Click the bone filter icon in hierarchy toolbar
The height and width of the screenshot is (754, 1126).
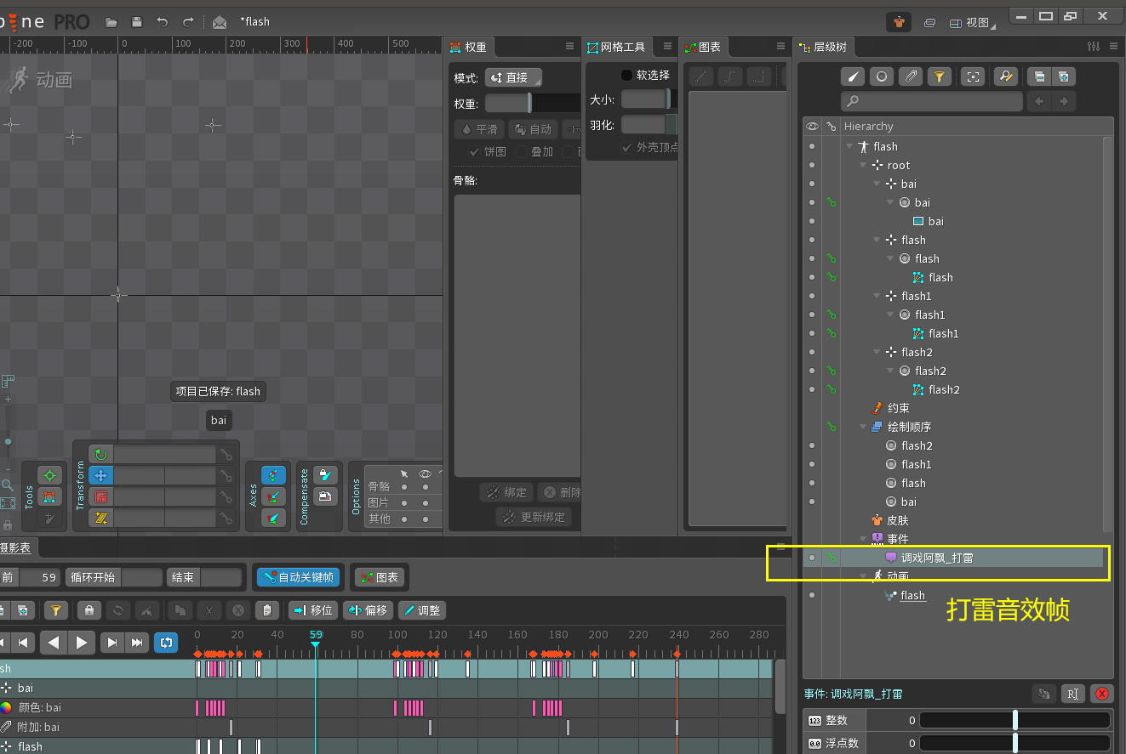pyautogui.click(x=853, y=77)
